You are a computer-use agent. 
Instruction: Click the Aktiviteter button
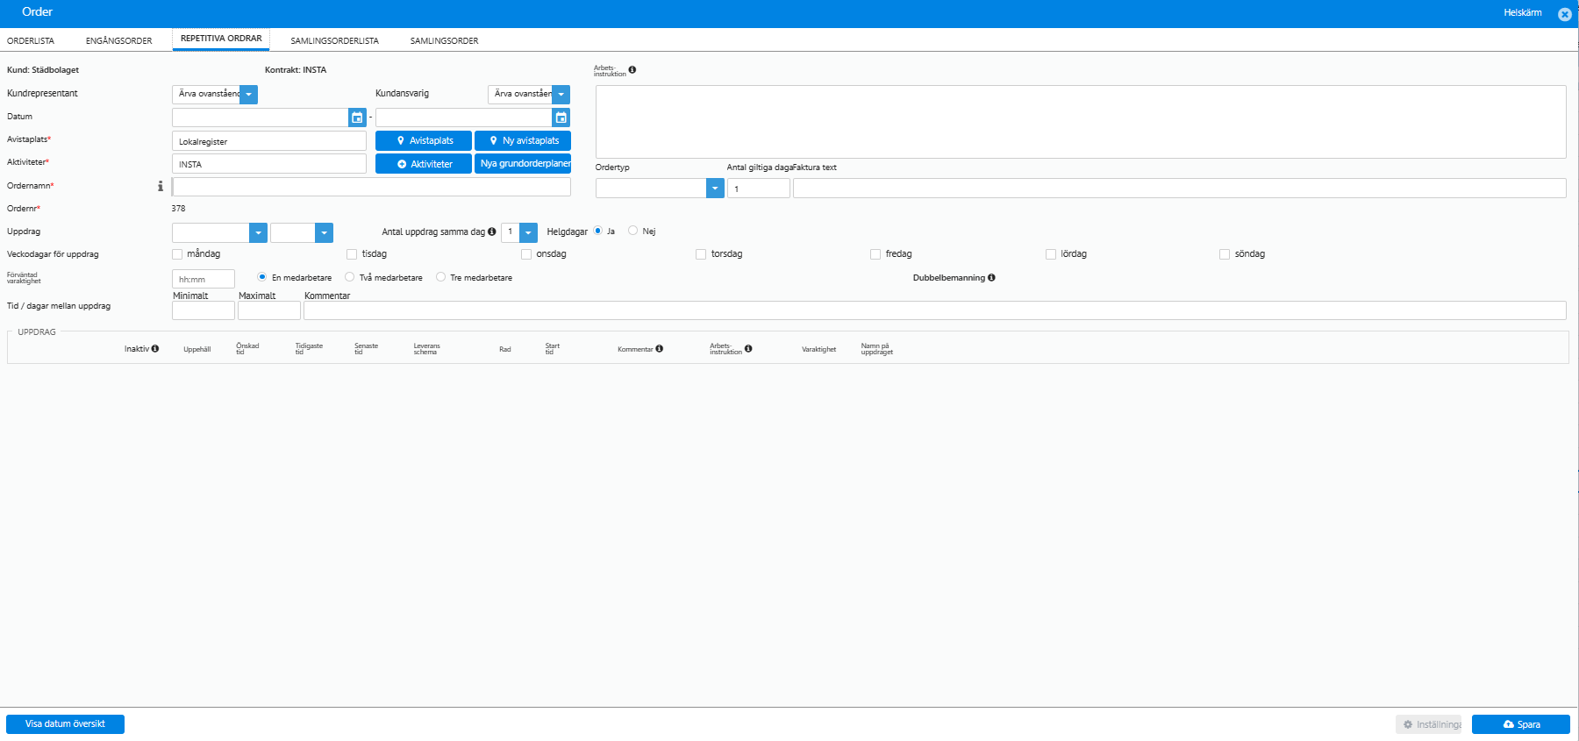(x=424, y=164)
